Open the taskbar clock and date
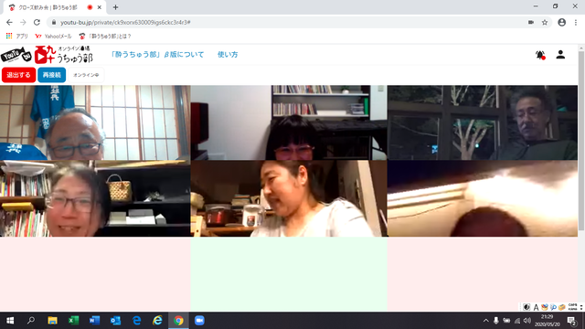Image resolution: width=585 pixels, height=329 pixels. click(x=548, y=321)
